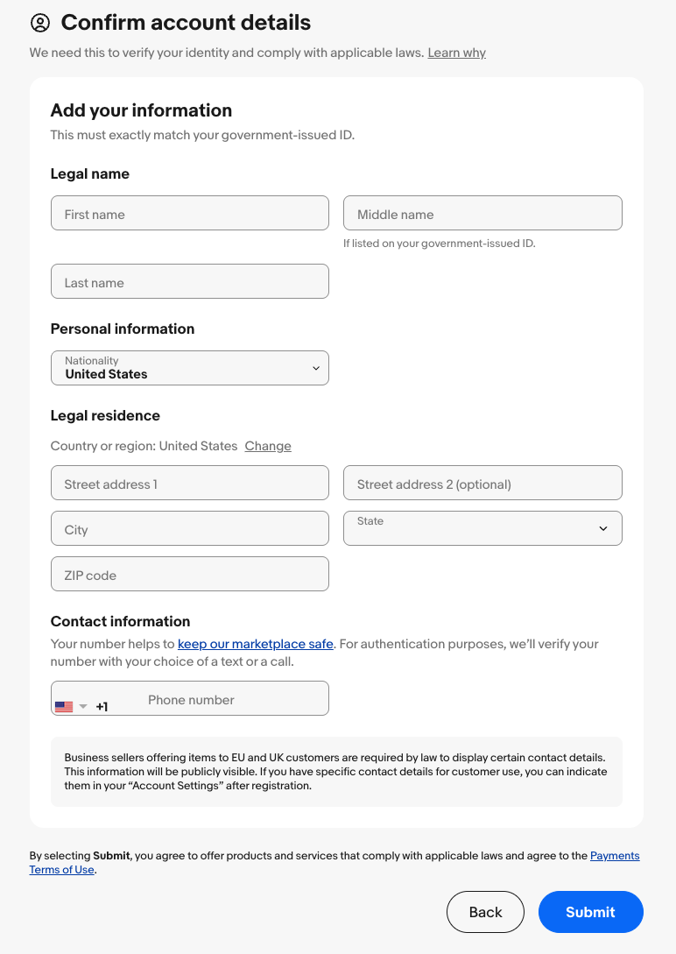The height and width of the screenshot is (954, 676).
Task: Open the keep our marketplace safe link
Action: pyautogui.click(x=255, y=644)
